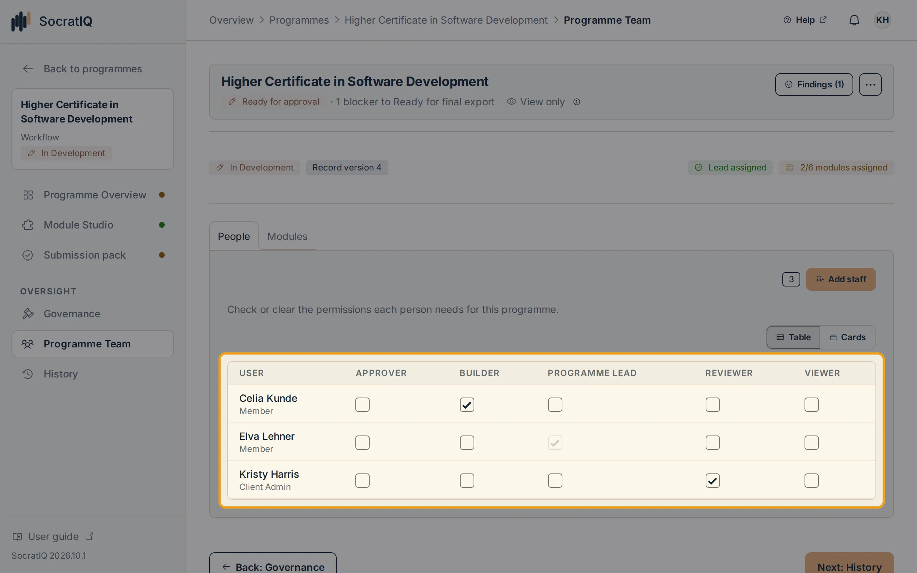
Task: Switch to Cards view
Action: (848, 337)
